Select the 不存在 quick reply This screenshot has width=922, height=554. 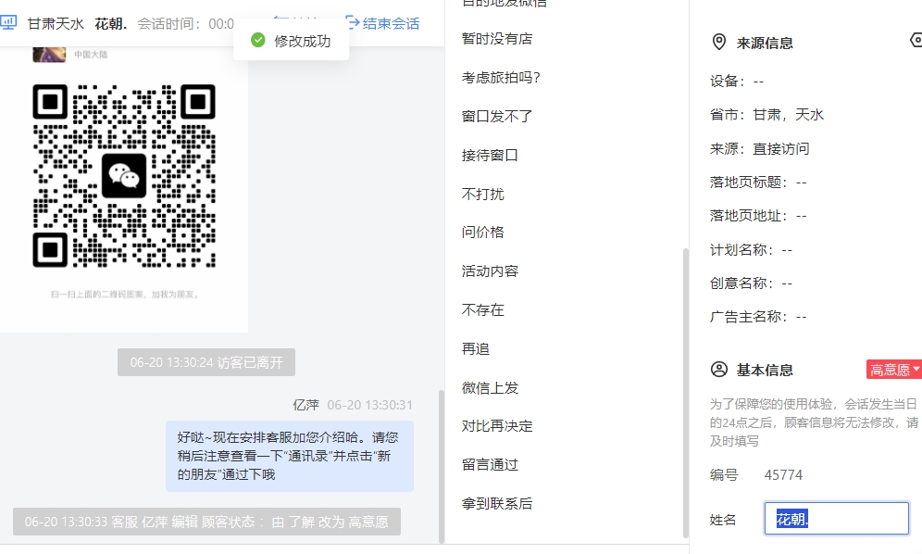tap(483, 310)
